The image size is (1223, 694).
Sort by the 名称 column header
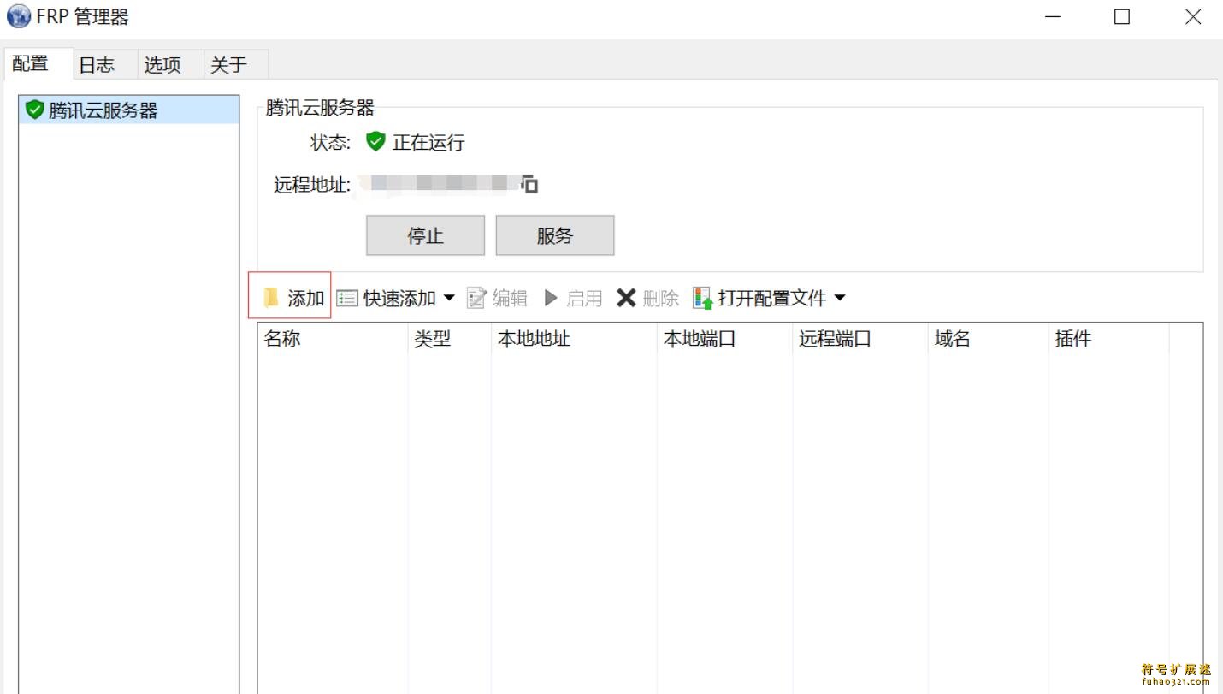(x=333, y=339)
